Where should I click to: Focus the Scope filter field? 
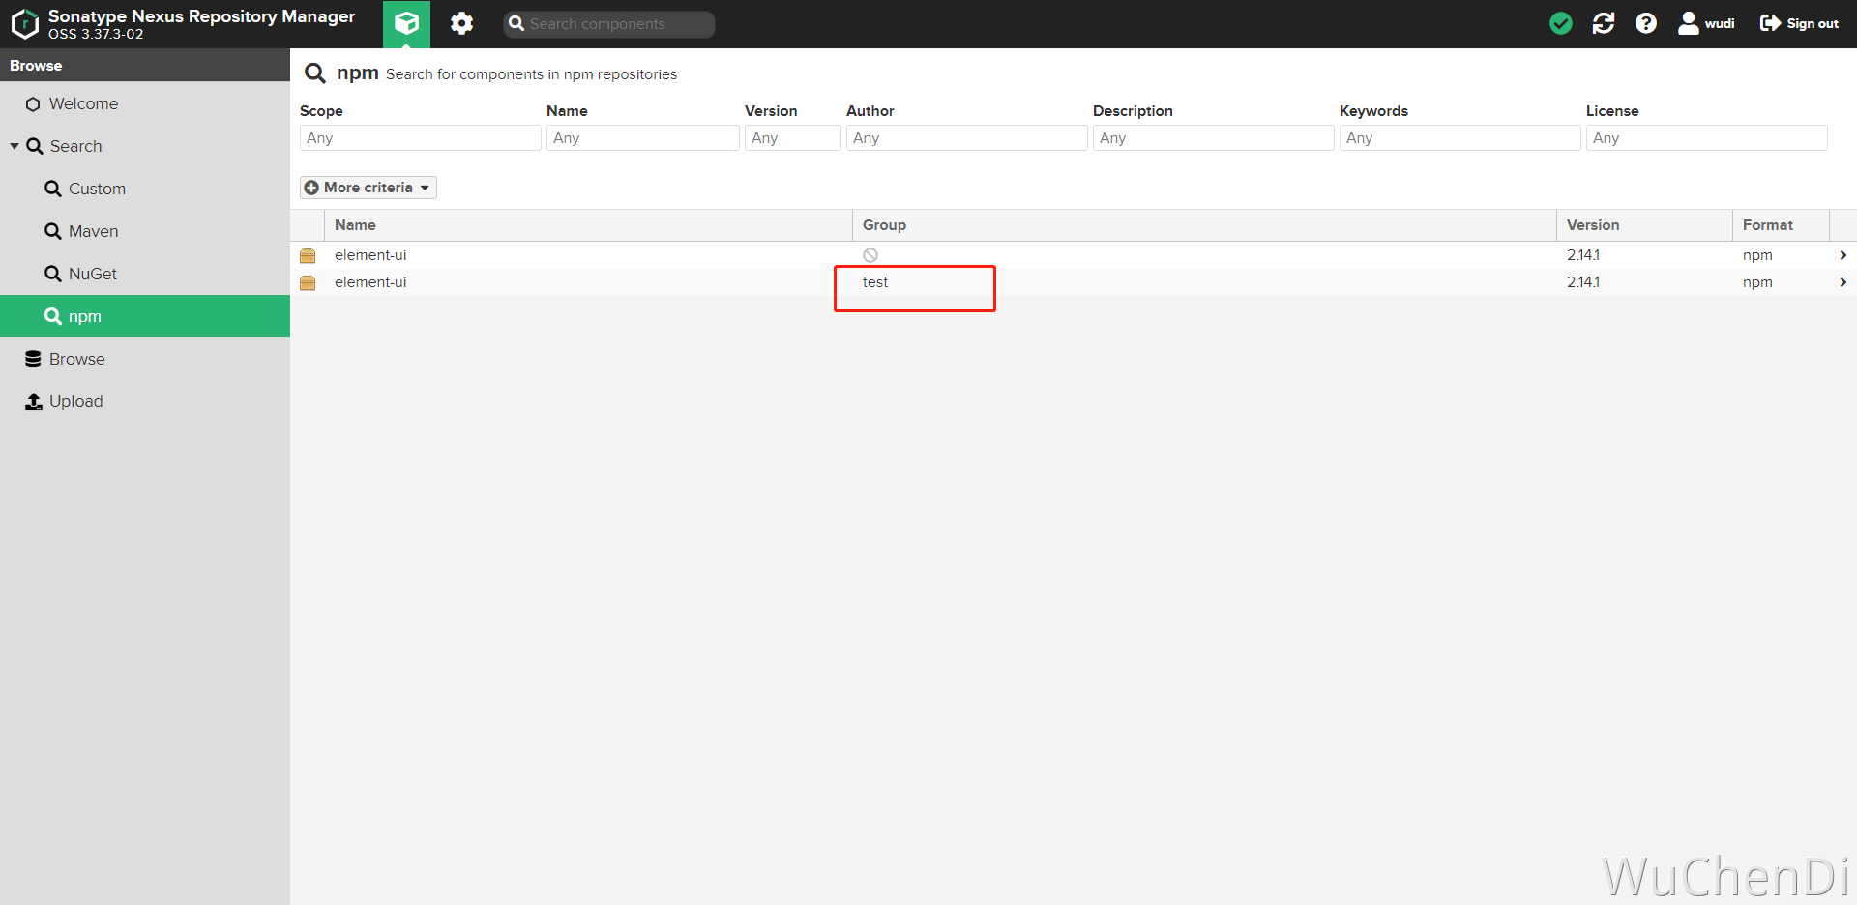tap(420, 138)
